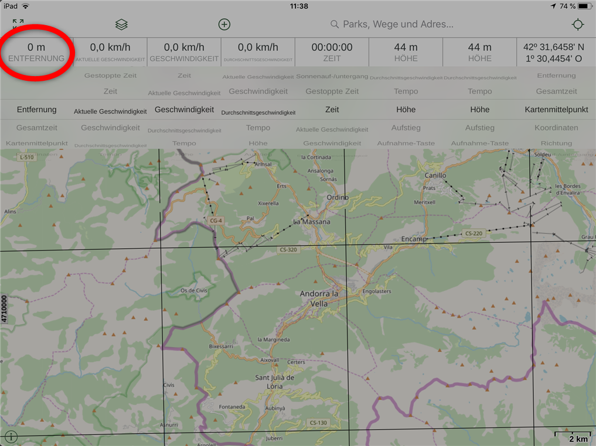Tap the search magnifier icon
This screenshot has height=446, width=596.
(335, 24)
